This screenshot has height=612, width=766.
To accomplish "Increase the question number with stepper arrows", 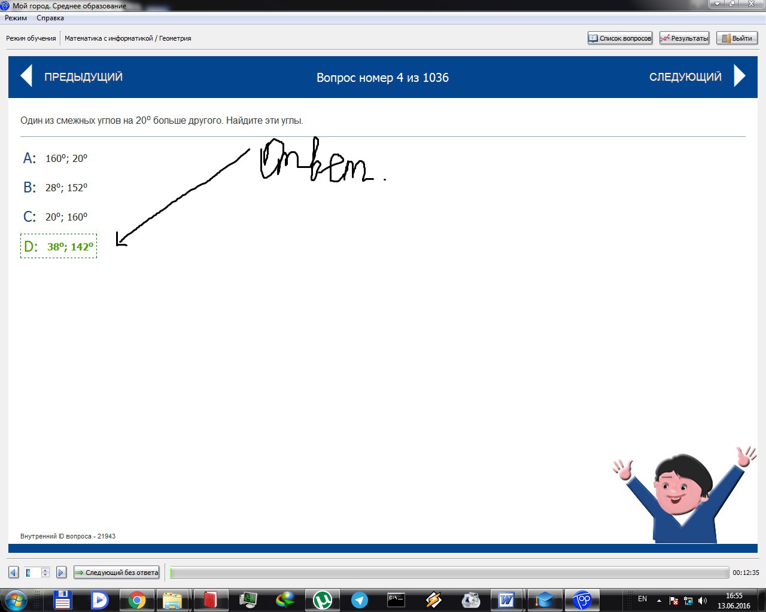I will tap(45, 570).
